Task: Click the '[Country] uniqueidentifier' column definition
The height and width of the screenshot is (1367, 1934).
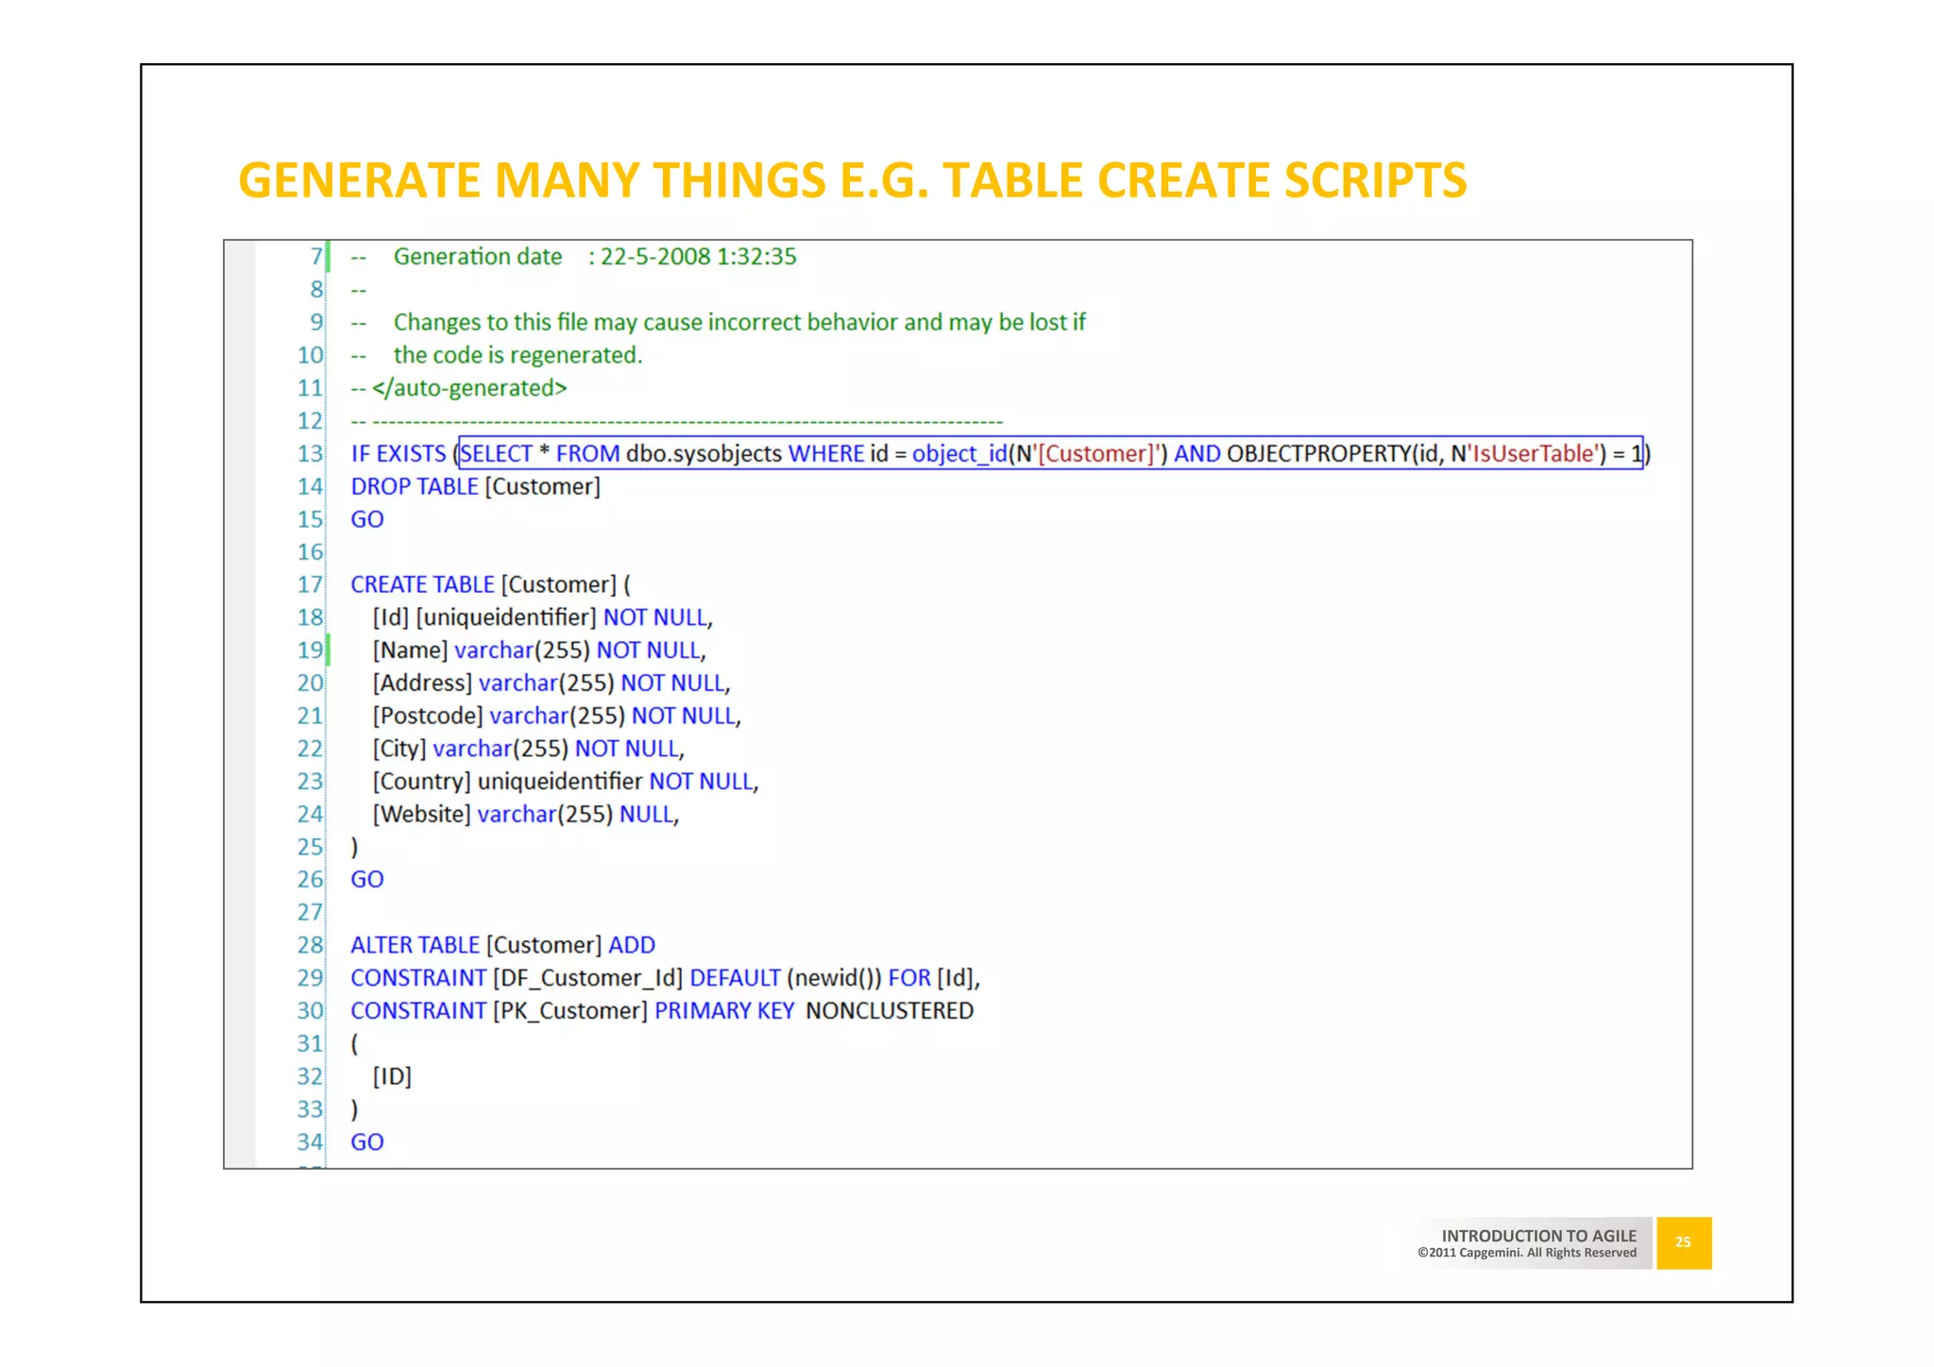Action: tap(566, 782)
